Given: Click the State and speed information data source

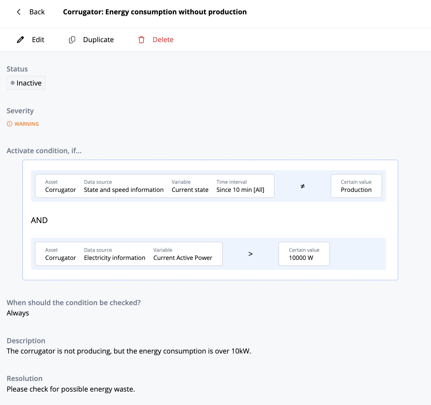Looking at the screenshot, I should 124,190.
